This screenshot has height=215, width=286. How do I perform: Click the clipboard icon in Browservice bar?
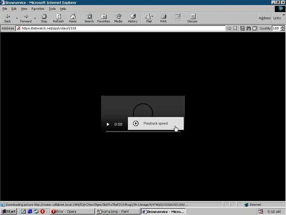pos(255,28)
